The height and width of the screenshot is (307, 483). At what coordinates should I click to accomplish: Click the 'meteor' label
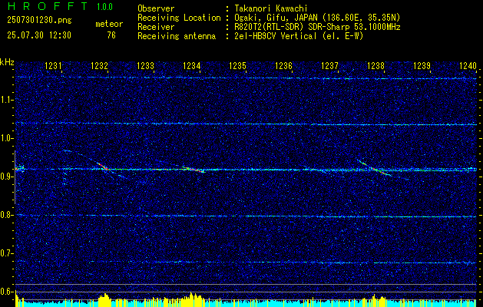click(x=109, y=24)
